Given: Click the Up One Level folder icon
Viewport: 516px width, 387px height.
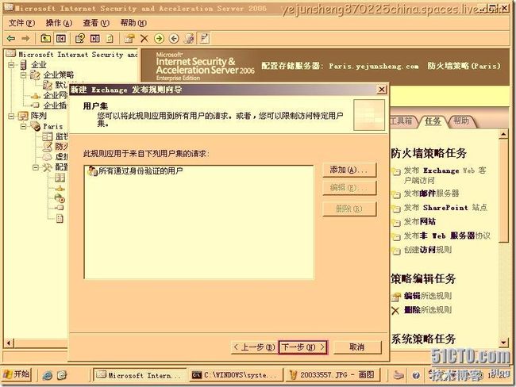Looking at the screenshot, I should (45, 39).
